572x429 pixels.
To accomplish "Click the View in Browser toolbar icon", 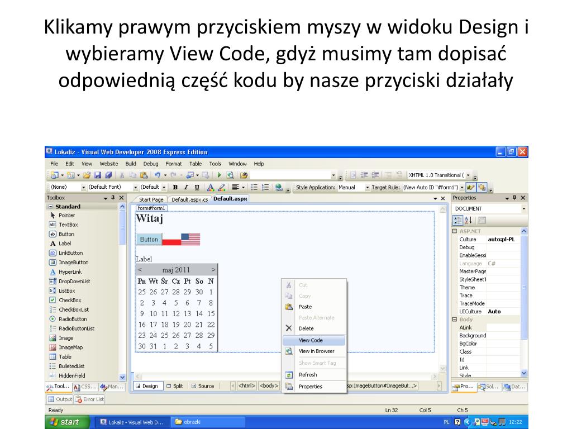I will (230, 175).
